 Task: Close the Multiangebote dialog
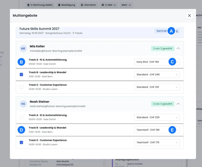pos(189,15)
